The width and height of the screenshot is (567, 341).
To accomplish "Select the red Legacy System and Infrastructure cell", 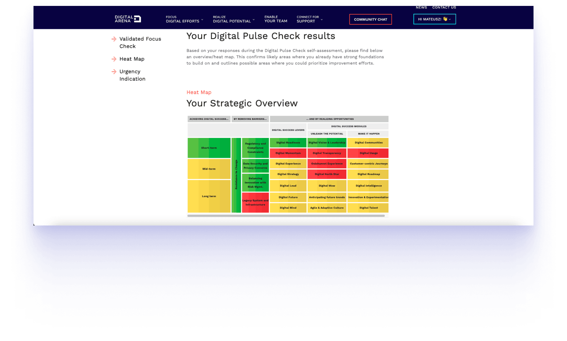I will (255, 203).
